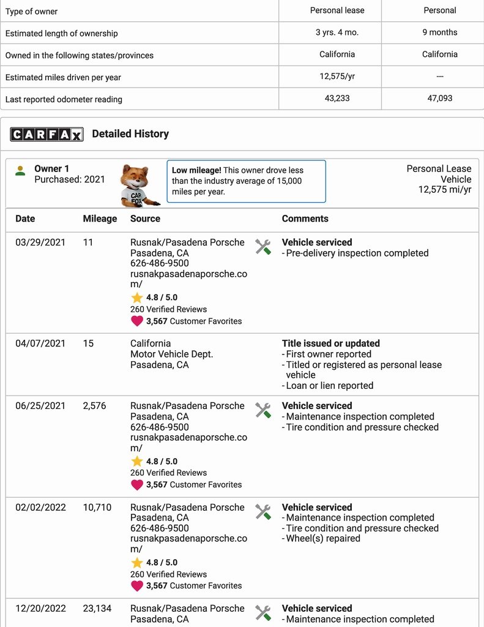484x627 pixels.
Task: Click the Mileage column header
Action: click(100, 219)
